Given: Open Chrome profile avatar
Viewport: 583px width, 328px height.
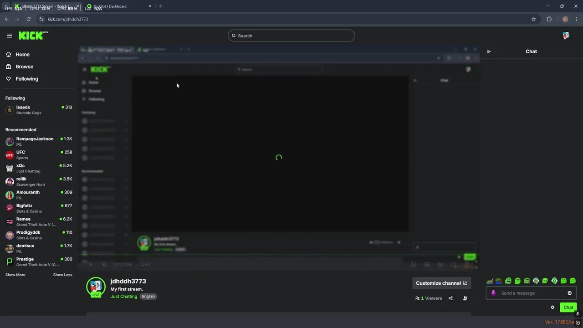Looking at the screenshot, I should click(x=565, y=19).
